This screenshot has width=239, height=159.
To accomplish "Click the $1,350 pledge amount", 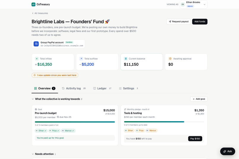I will click(199, 110).
